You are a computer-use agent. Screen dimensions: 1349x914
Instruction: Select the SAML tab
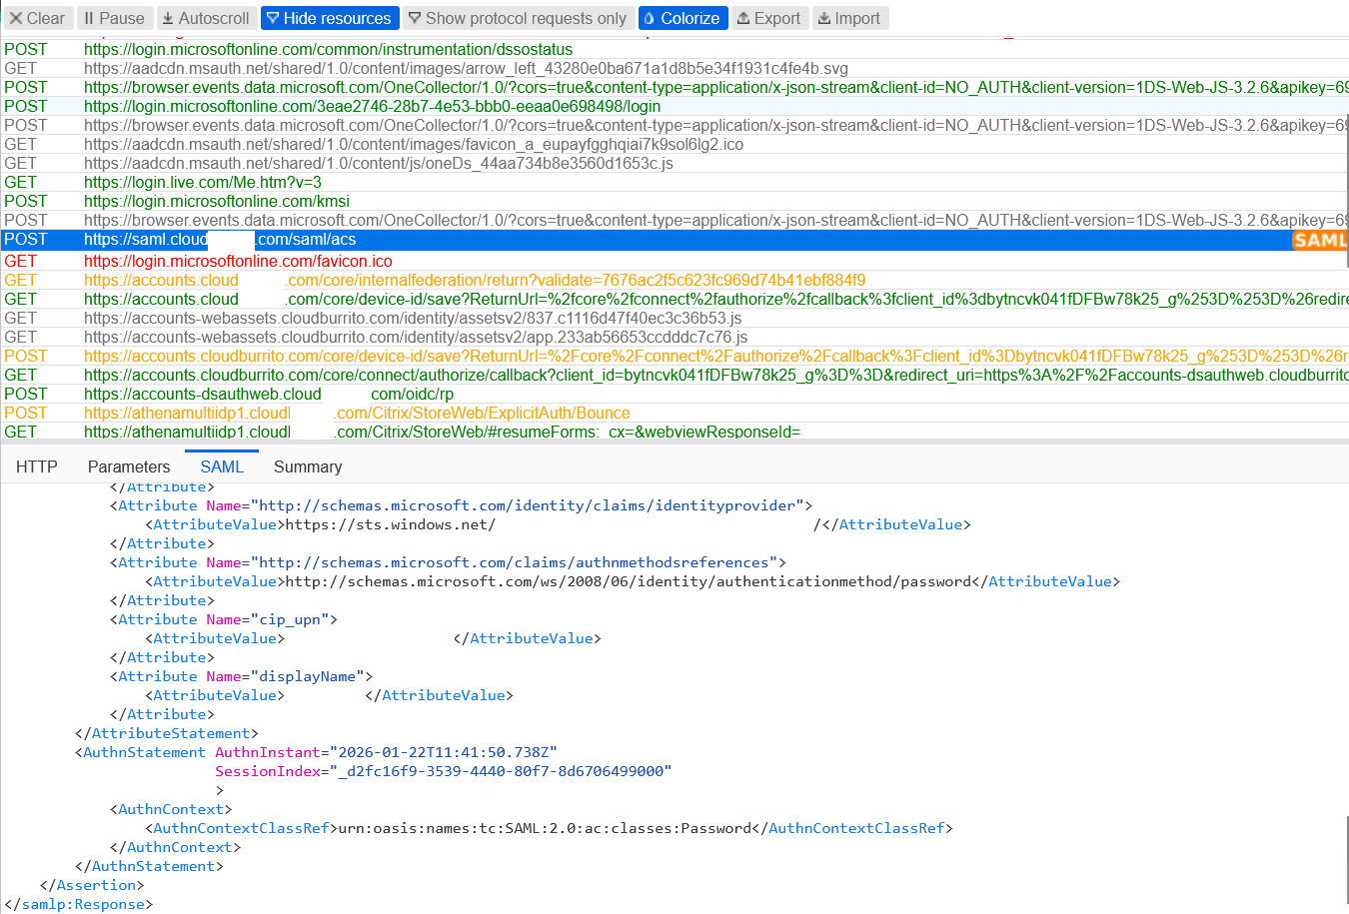point(222,466)
